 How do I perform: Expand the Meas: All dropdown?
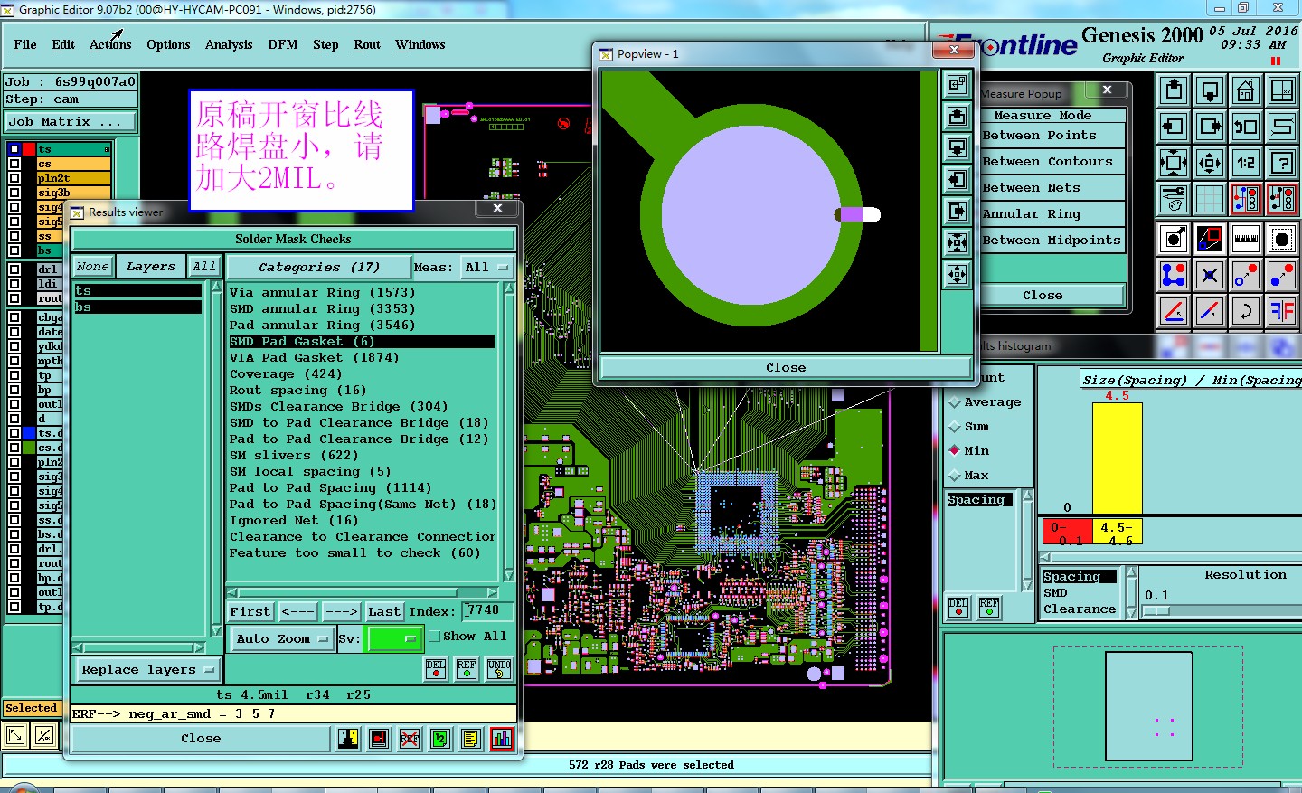click(x=486, y=268)
